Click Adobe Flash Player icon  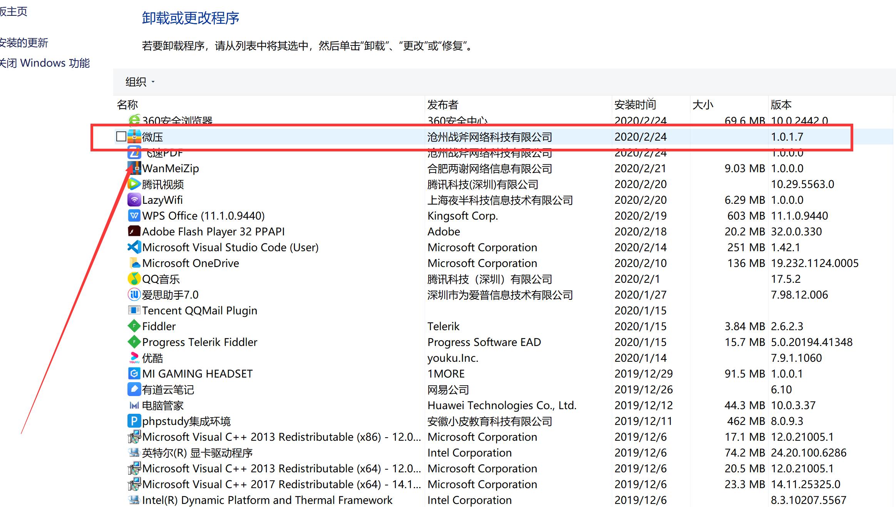point(134,232)
